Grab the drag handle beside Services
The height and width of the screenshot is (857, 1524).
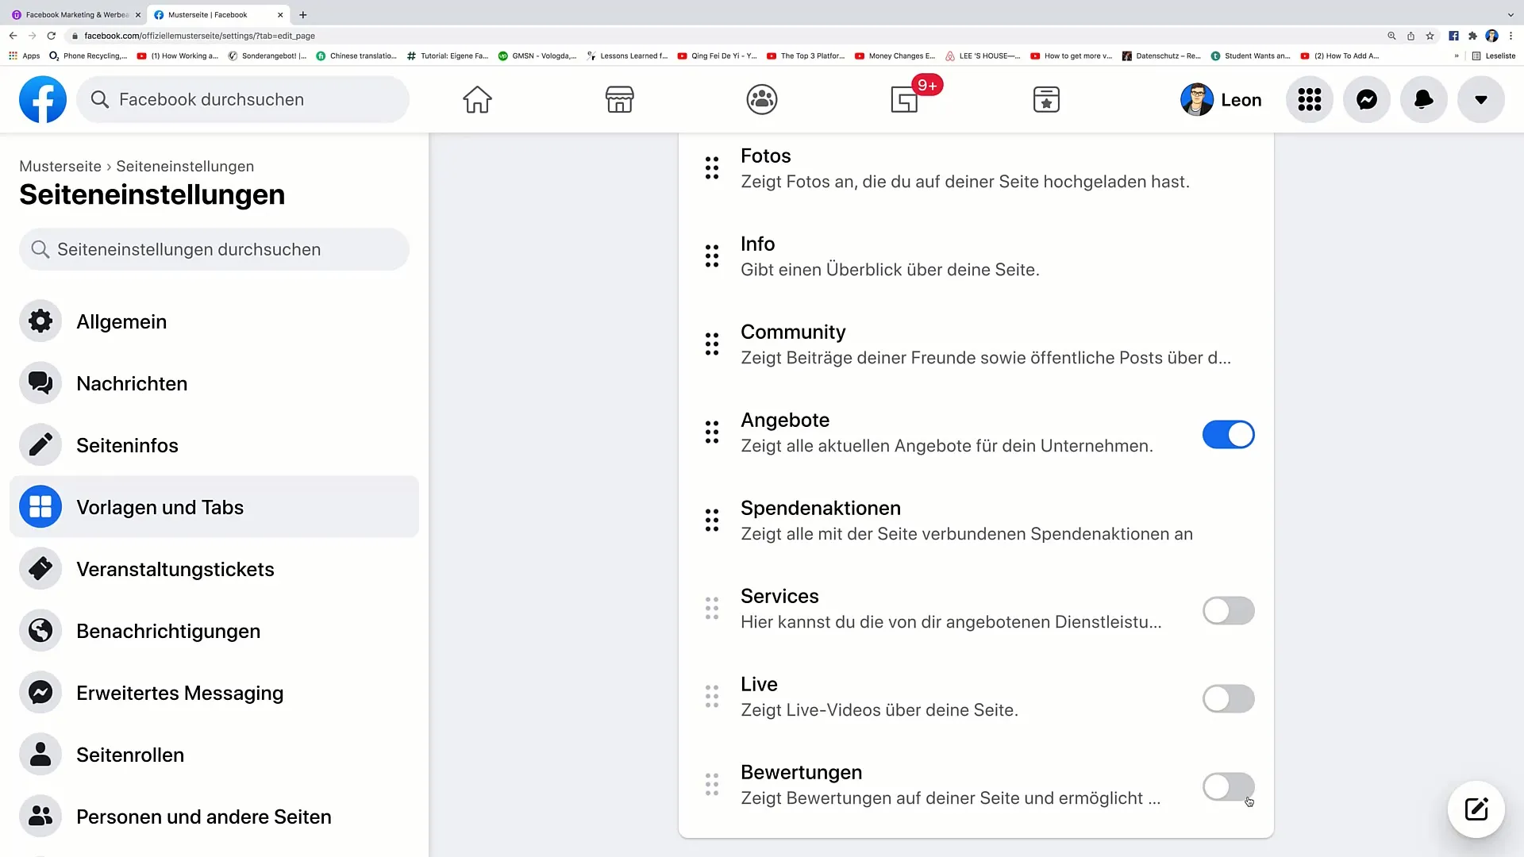coord(712,609)
